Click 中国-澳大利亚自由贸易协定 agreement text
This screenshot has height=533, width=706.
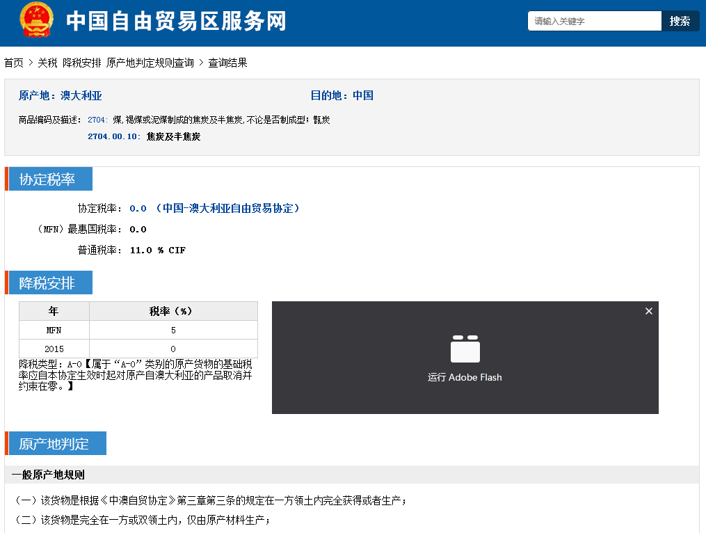coord(227,209)
